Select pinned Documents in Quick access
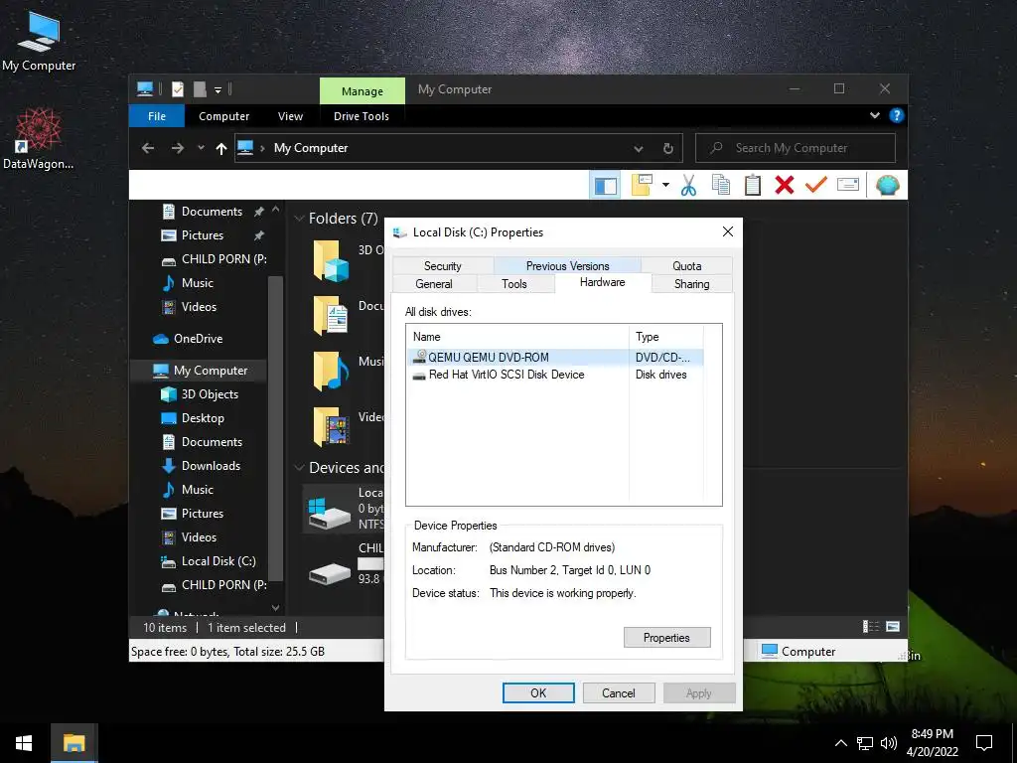This screenshot has width=1017, height=763. pos(212,212)
